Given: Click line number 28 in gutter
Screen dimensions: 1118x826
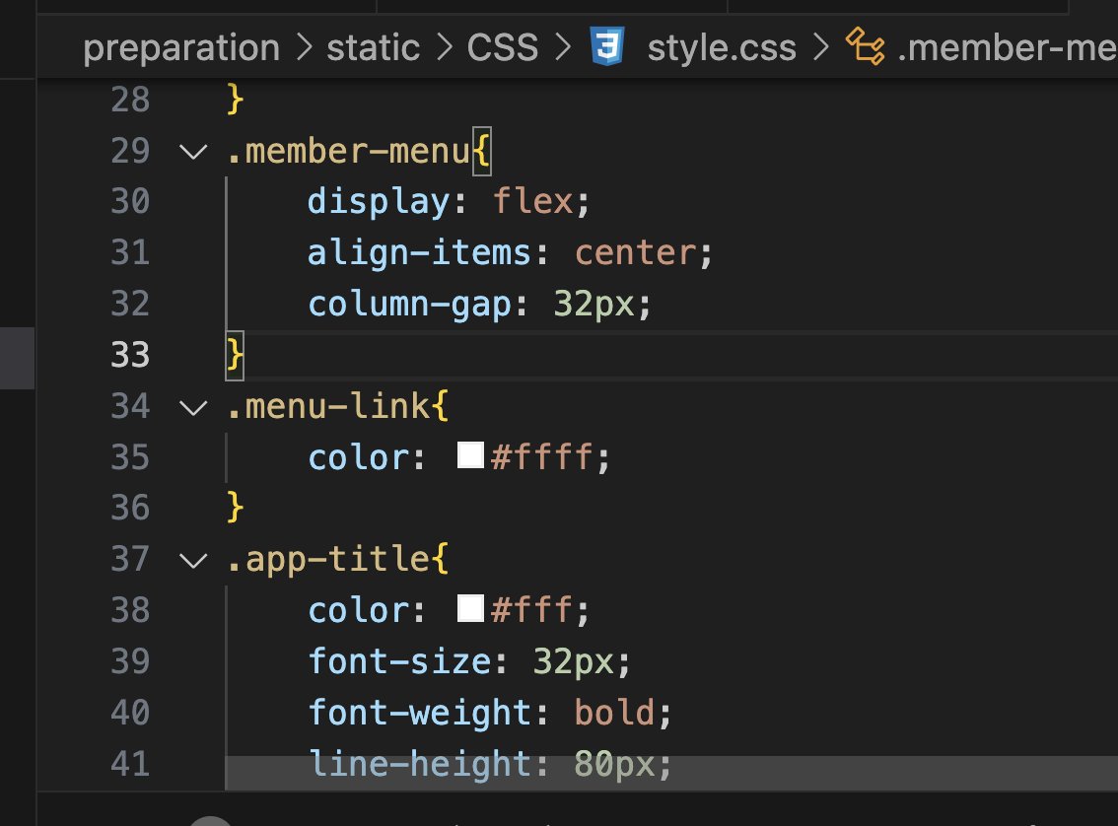Looking at the screenshot, I should pos(130,100).
